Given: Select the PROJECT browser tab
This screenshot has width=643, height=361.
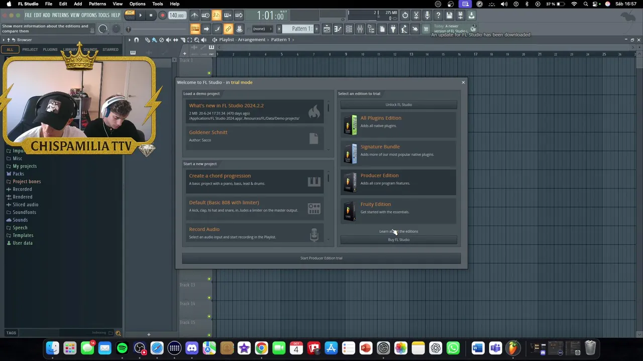Looking at the screenshot, I should [30, 50].
